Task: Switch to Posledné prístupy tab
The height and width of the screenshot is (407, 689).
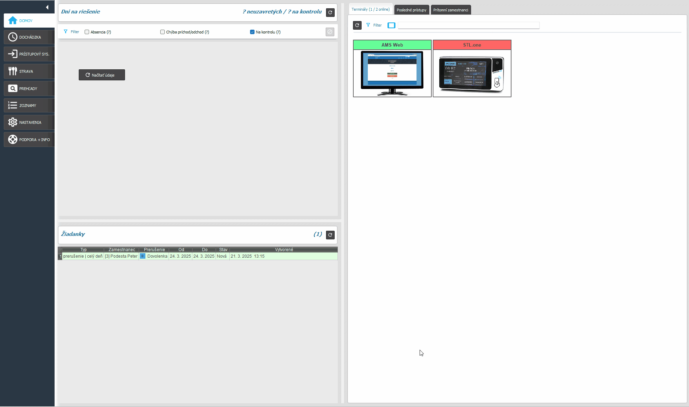Action: (411, 10)
